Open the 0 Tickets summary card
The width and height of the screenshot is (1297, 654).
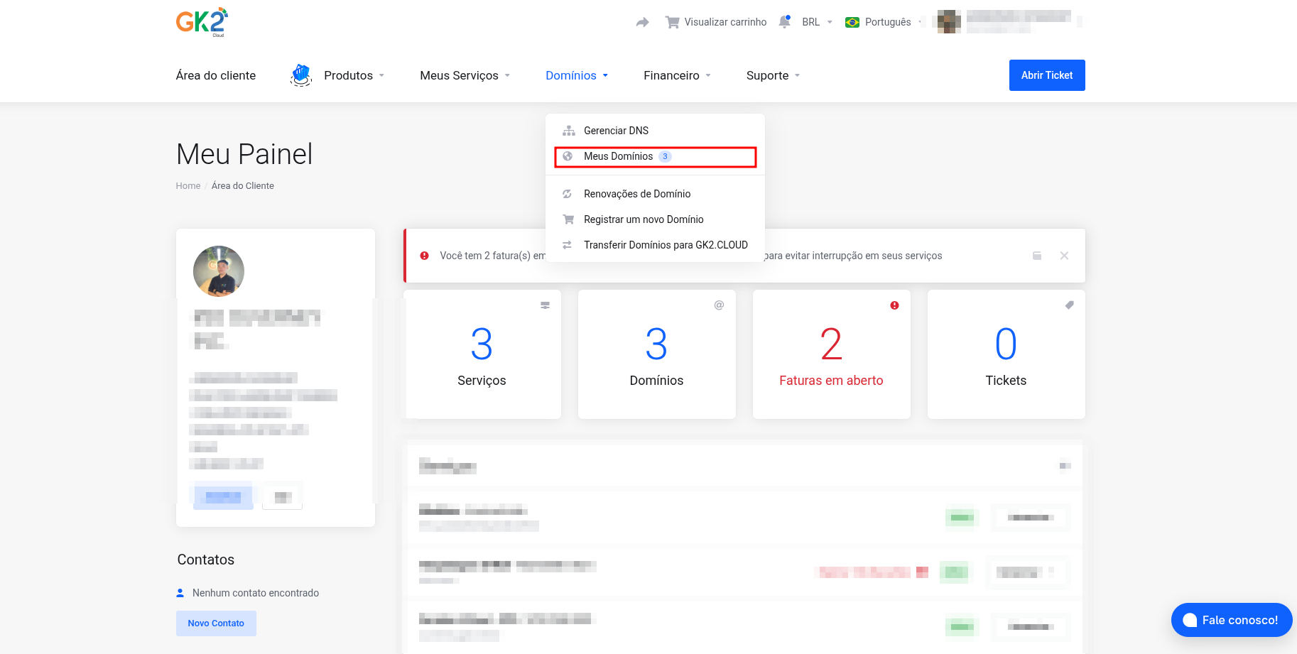click(1006, 354)
